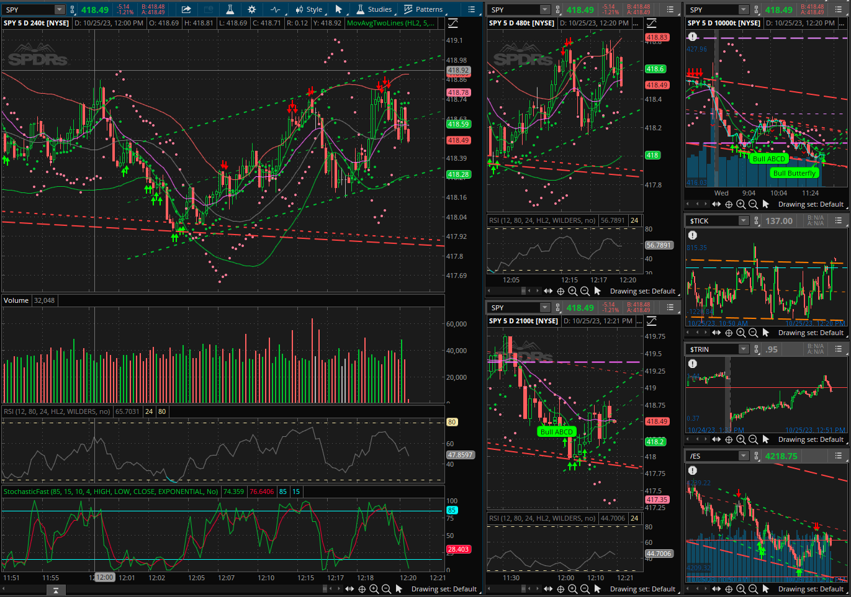Viewport: 851px width, 597px height.
Task: Click the symbol link icon beside SPY
Action: 73,9
